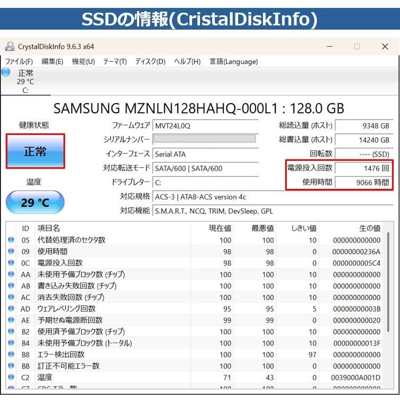400x400 pixels.
Task: Click the 29 °C temperature button
Action: click(35, 202)
